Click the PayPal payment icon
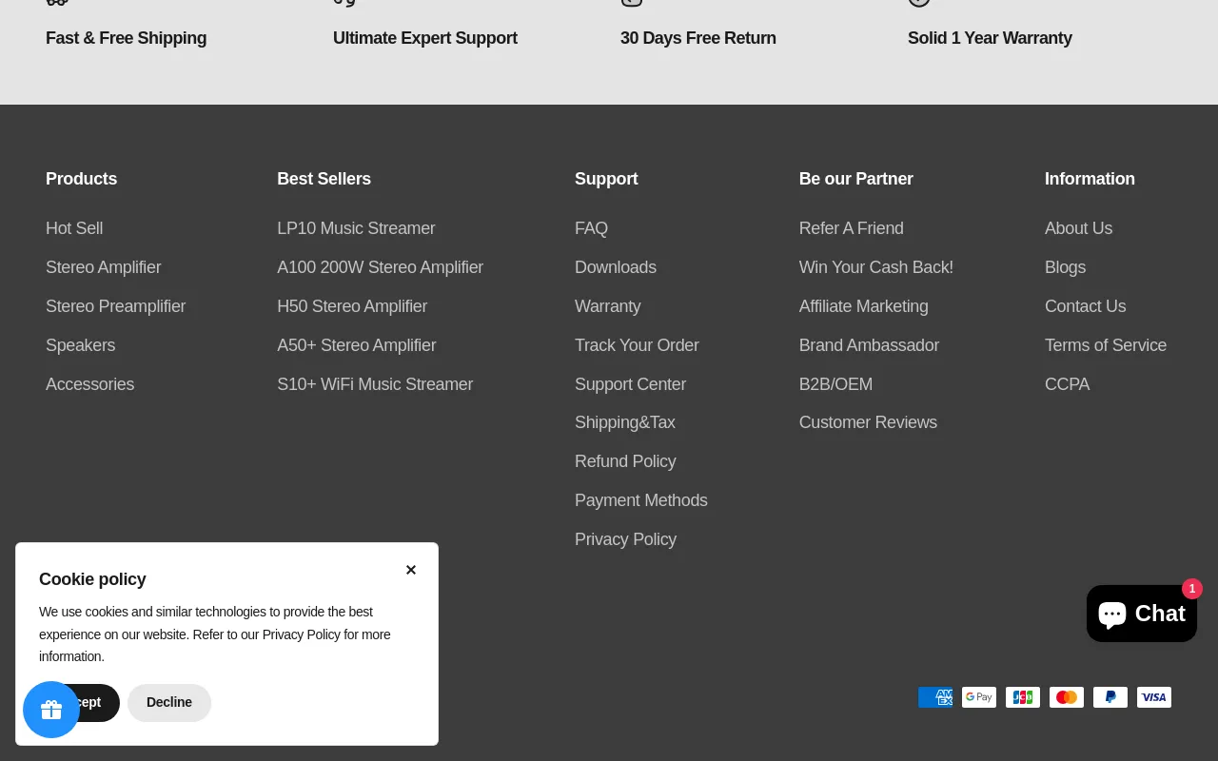Image resolution: width=1218 pixels, height=761 pixels. coord(1110,697)
